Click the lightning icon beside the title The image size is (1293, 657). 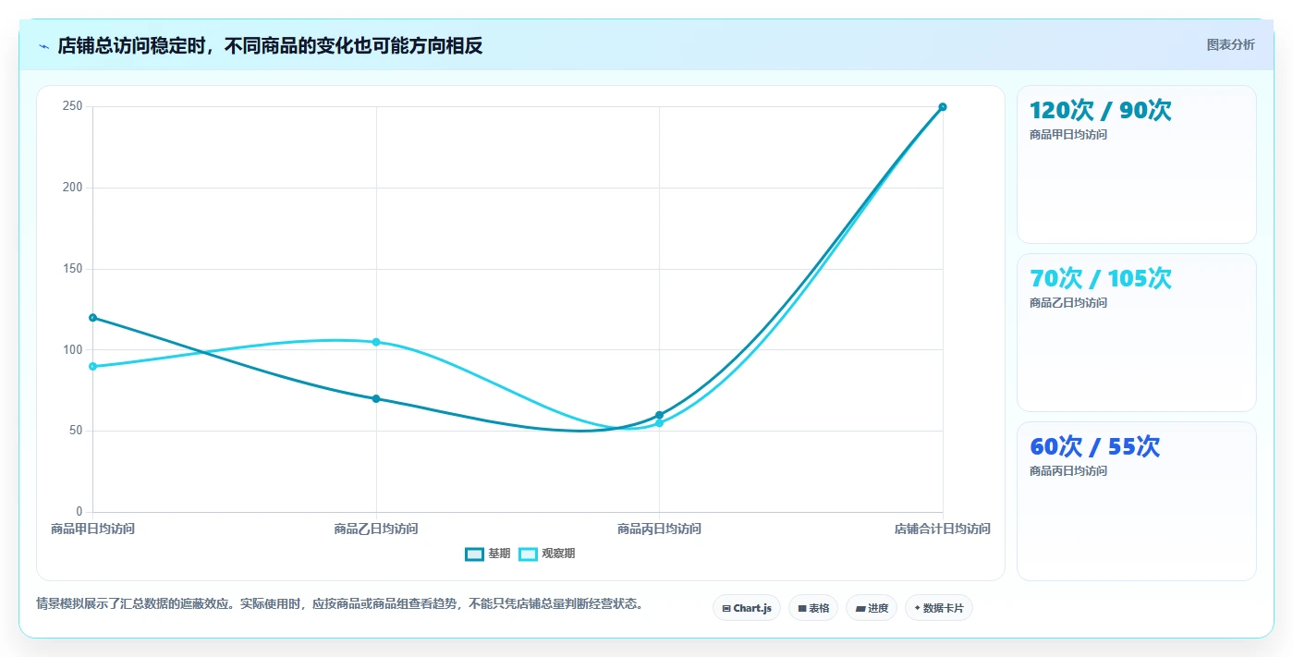click(43, 45)
